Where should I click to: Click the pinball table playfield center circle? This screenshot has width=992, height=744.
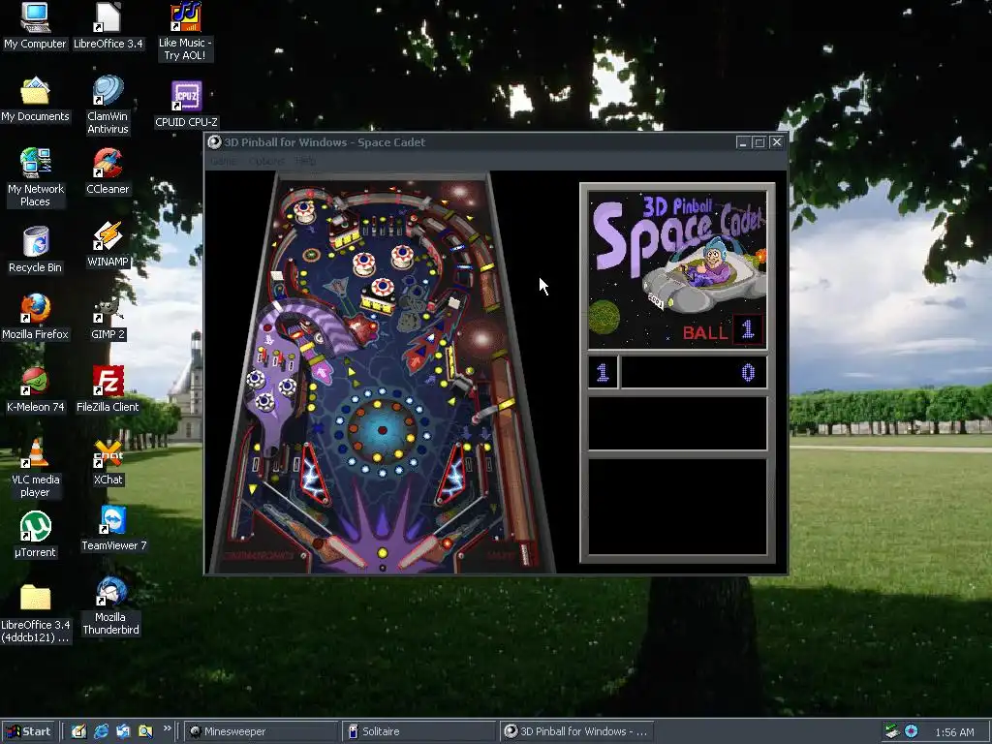[382, 430]
